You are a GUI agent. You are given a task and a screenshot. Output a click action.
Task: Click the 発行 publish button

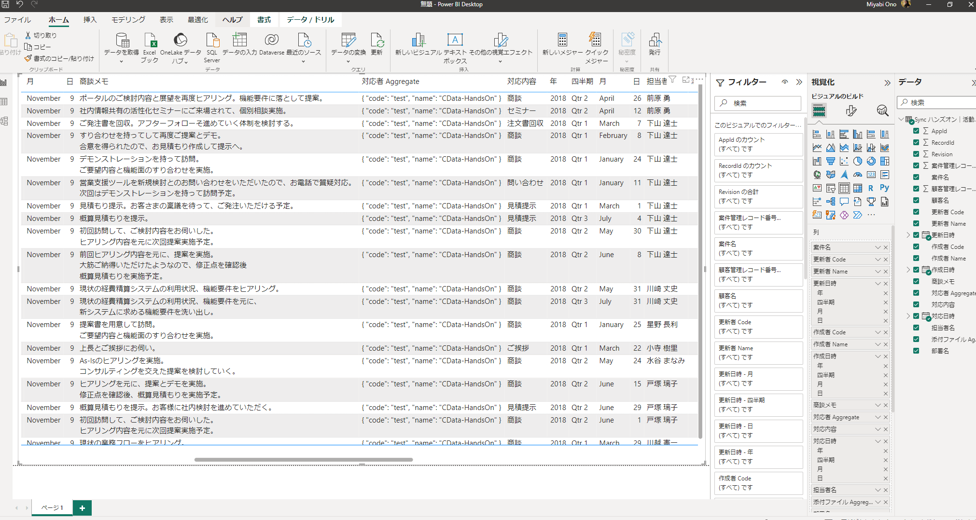(x=655, y=44)
